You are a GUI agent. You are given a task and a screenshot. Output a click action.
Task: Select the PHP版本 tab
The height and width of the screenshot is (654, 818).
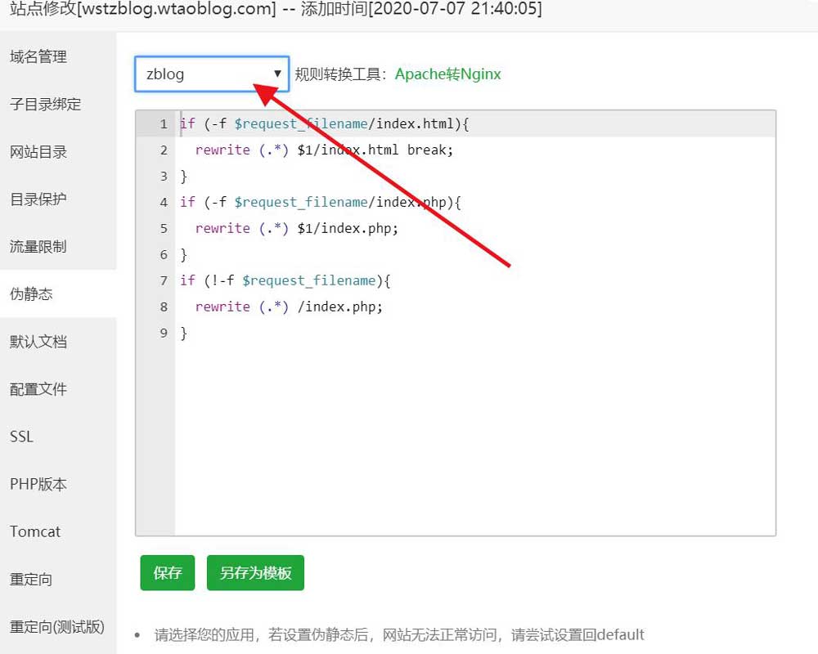(38, 484)
